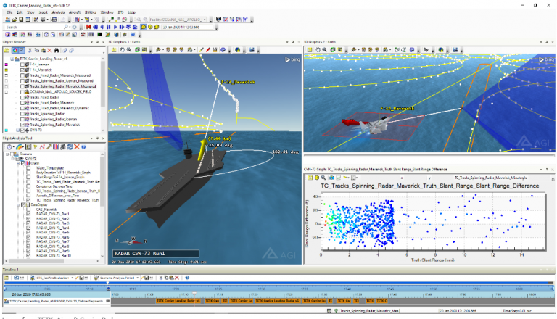Open the Facility/OCEANA_NAS_APOLLO dropdown
This screenshot has width=557, height=319.
pyautogui.click(x=205, y=20)
